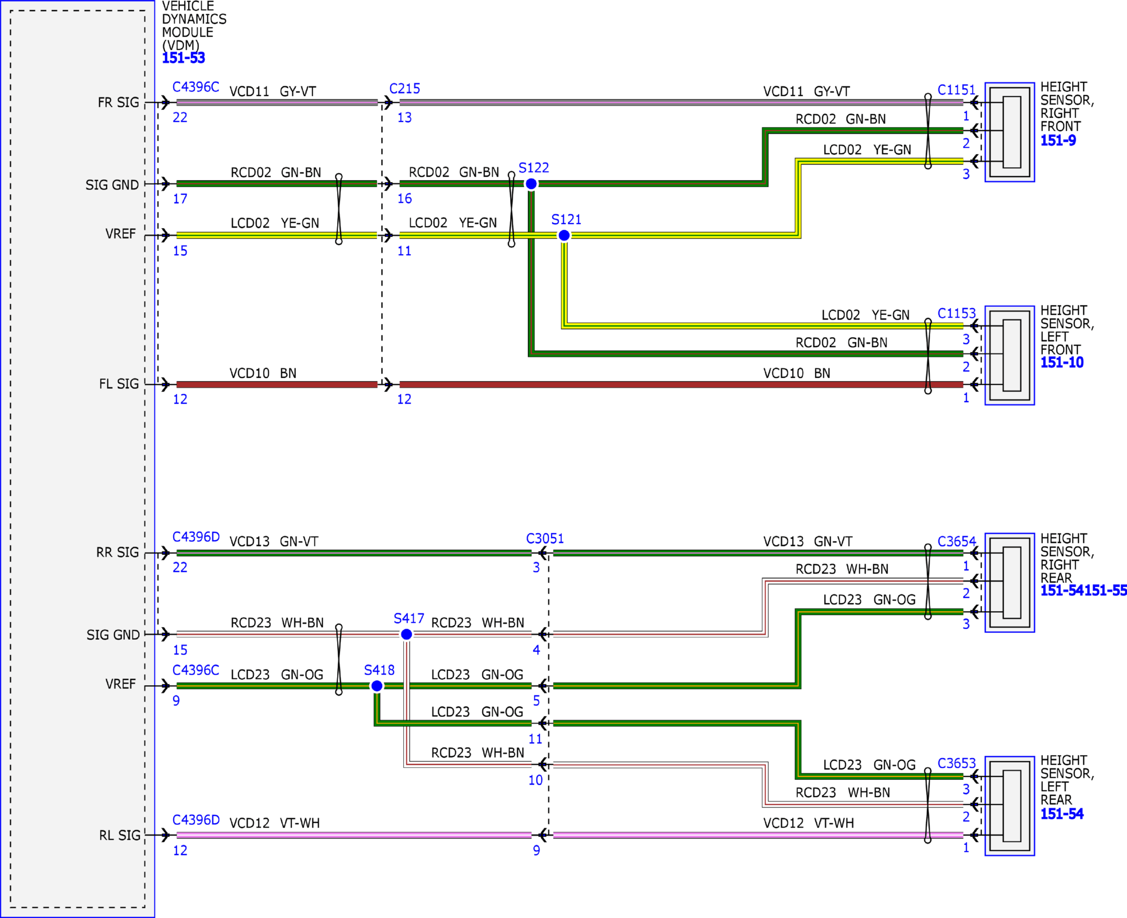Click pin number 4 at C3051
This screenshot has height=918, width=1127.
(x=537, y=650)
